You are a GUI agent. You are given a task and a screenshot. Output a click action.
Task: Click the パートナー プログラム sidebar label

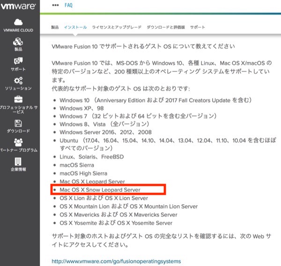[x=19, y=150]
